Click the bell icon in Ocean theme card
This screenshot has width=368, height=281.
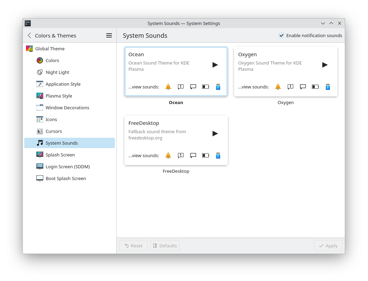point(168,87)
